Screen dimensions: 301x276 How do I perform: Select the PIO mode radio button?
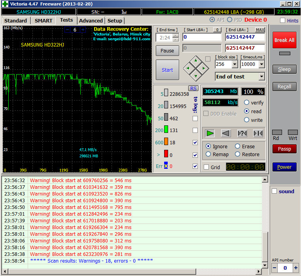click(x=229, y=20)
